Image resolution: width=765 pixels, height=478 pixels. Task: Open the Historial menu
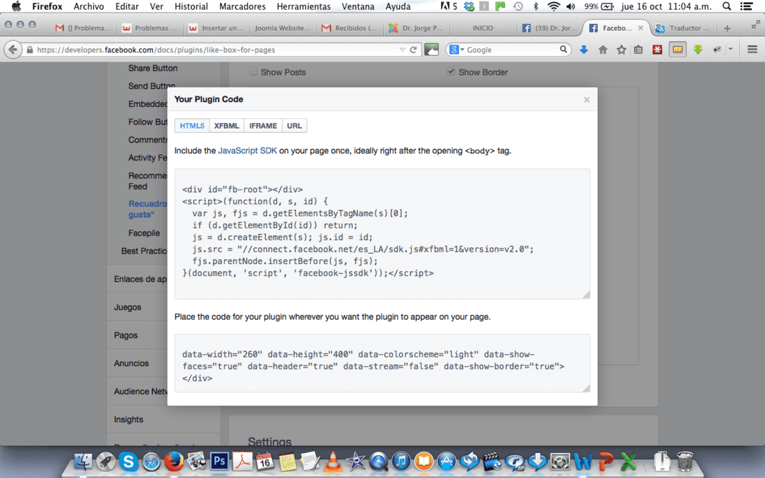(x=191, y=6)
